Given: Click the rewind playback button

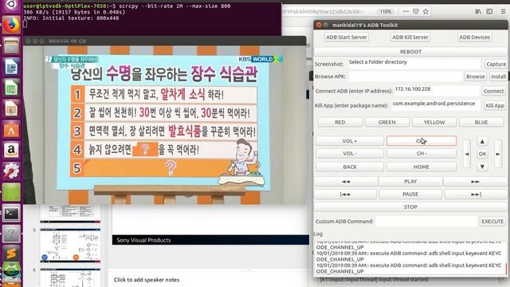Looking at the screenshot, I should (x=346, y=182).
